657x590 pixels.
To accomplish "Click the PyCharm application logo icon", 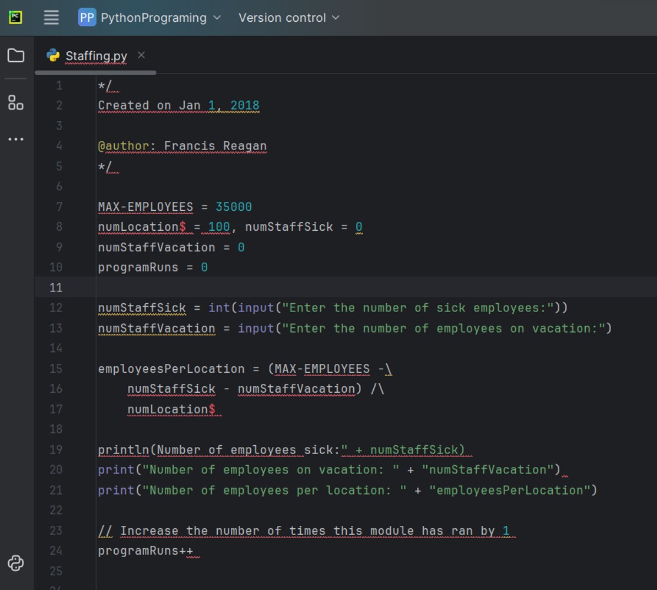I will click(15, 18).
